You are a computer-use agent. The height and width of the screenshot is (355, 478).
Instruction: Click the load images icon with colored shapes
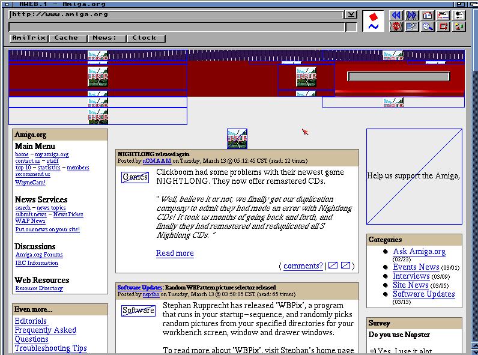click(x=459, y=26)
